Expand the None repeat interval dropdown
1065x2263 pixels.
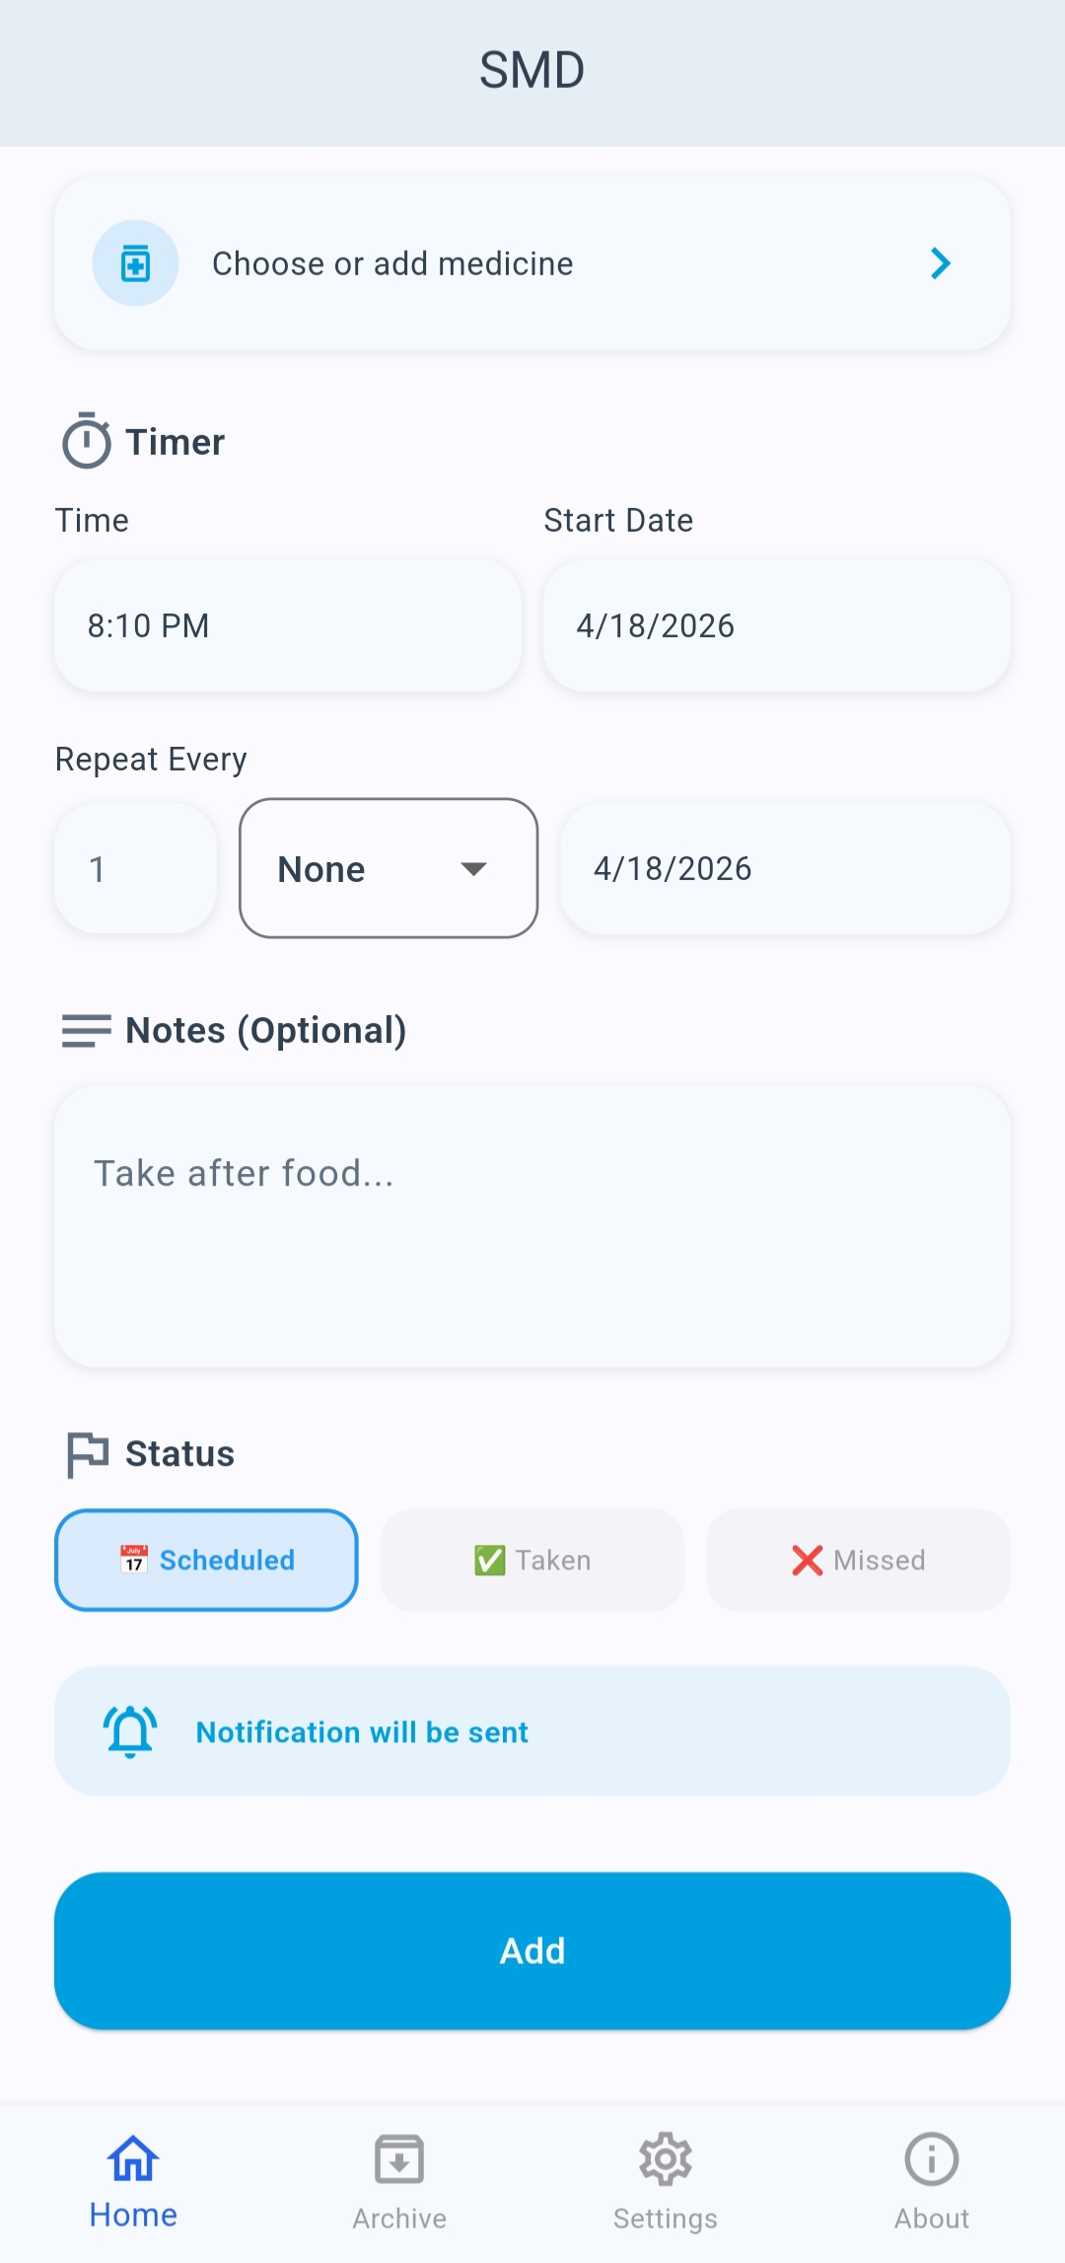[389, 868]
